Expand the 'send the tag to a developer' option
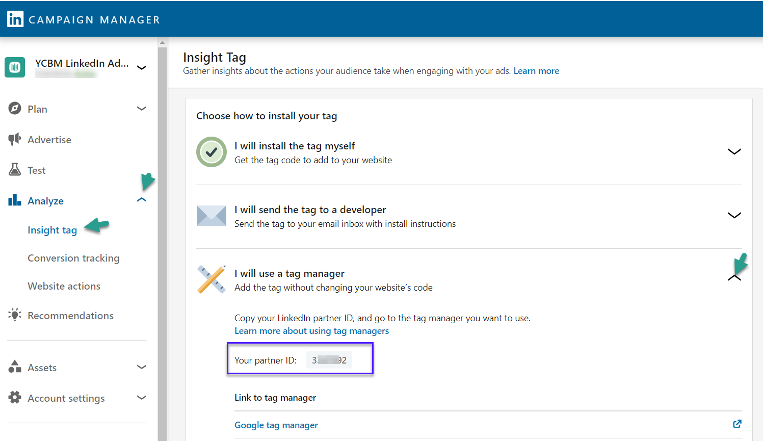Viewport: 763px width, 441px height. tap(734, 215)
